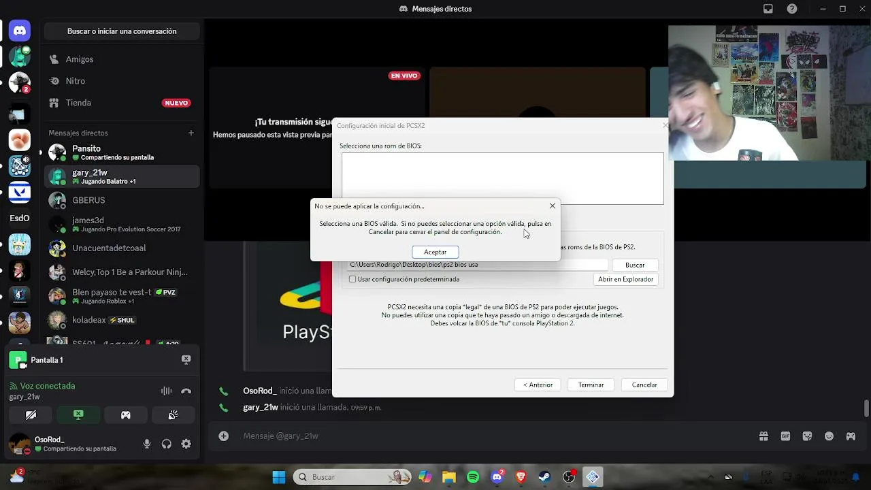The height and width of the screenshot is (490, 871).
Task: Open conversation with Blen payaso te vest-t
Action: pyautogui.click(x=122, y=296)
